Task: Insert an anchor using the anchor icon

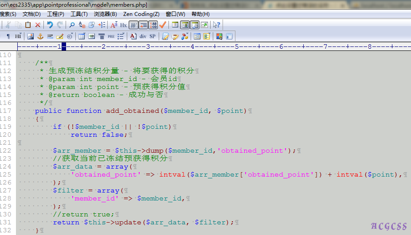Action: pyautogui.click(x=40, y=36)
